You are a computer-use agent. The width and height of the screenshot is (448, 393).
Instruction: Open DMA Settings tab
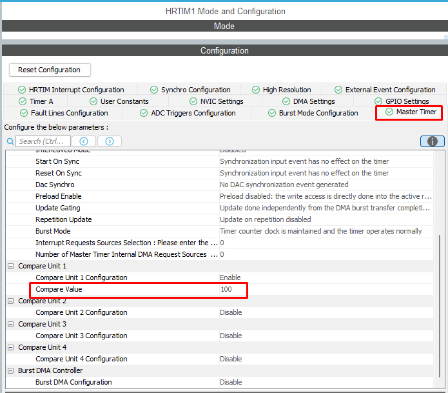pos(309,101)
